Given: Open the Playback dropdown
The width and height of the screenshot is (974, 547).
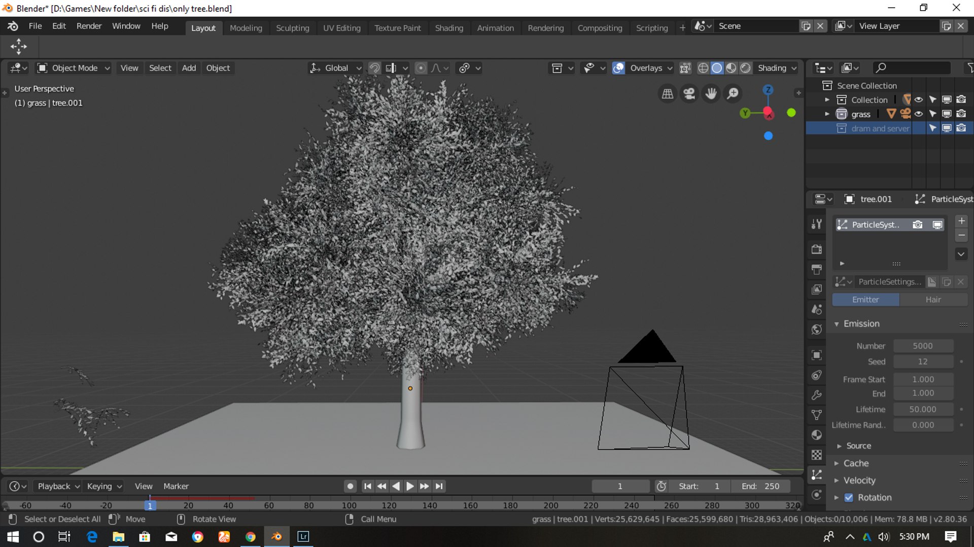Looking at the screenshot, I should point(58,486).
